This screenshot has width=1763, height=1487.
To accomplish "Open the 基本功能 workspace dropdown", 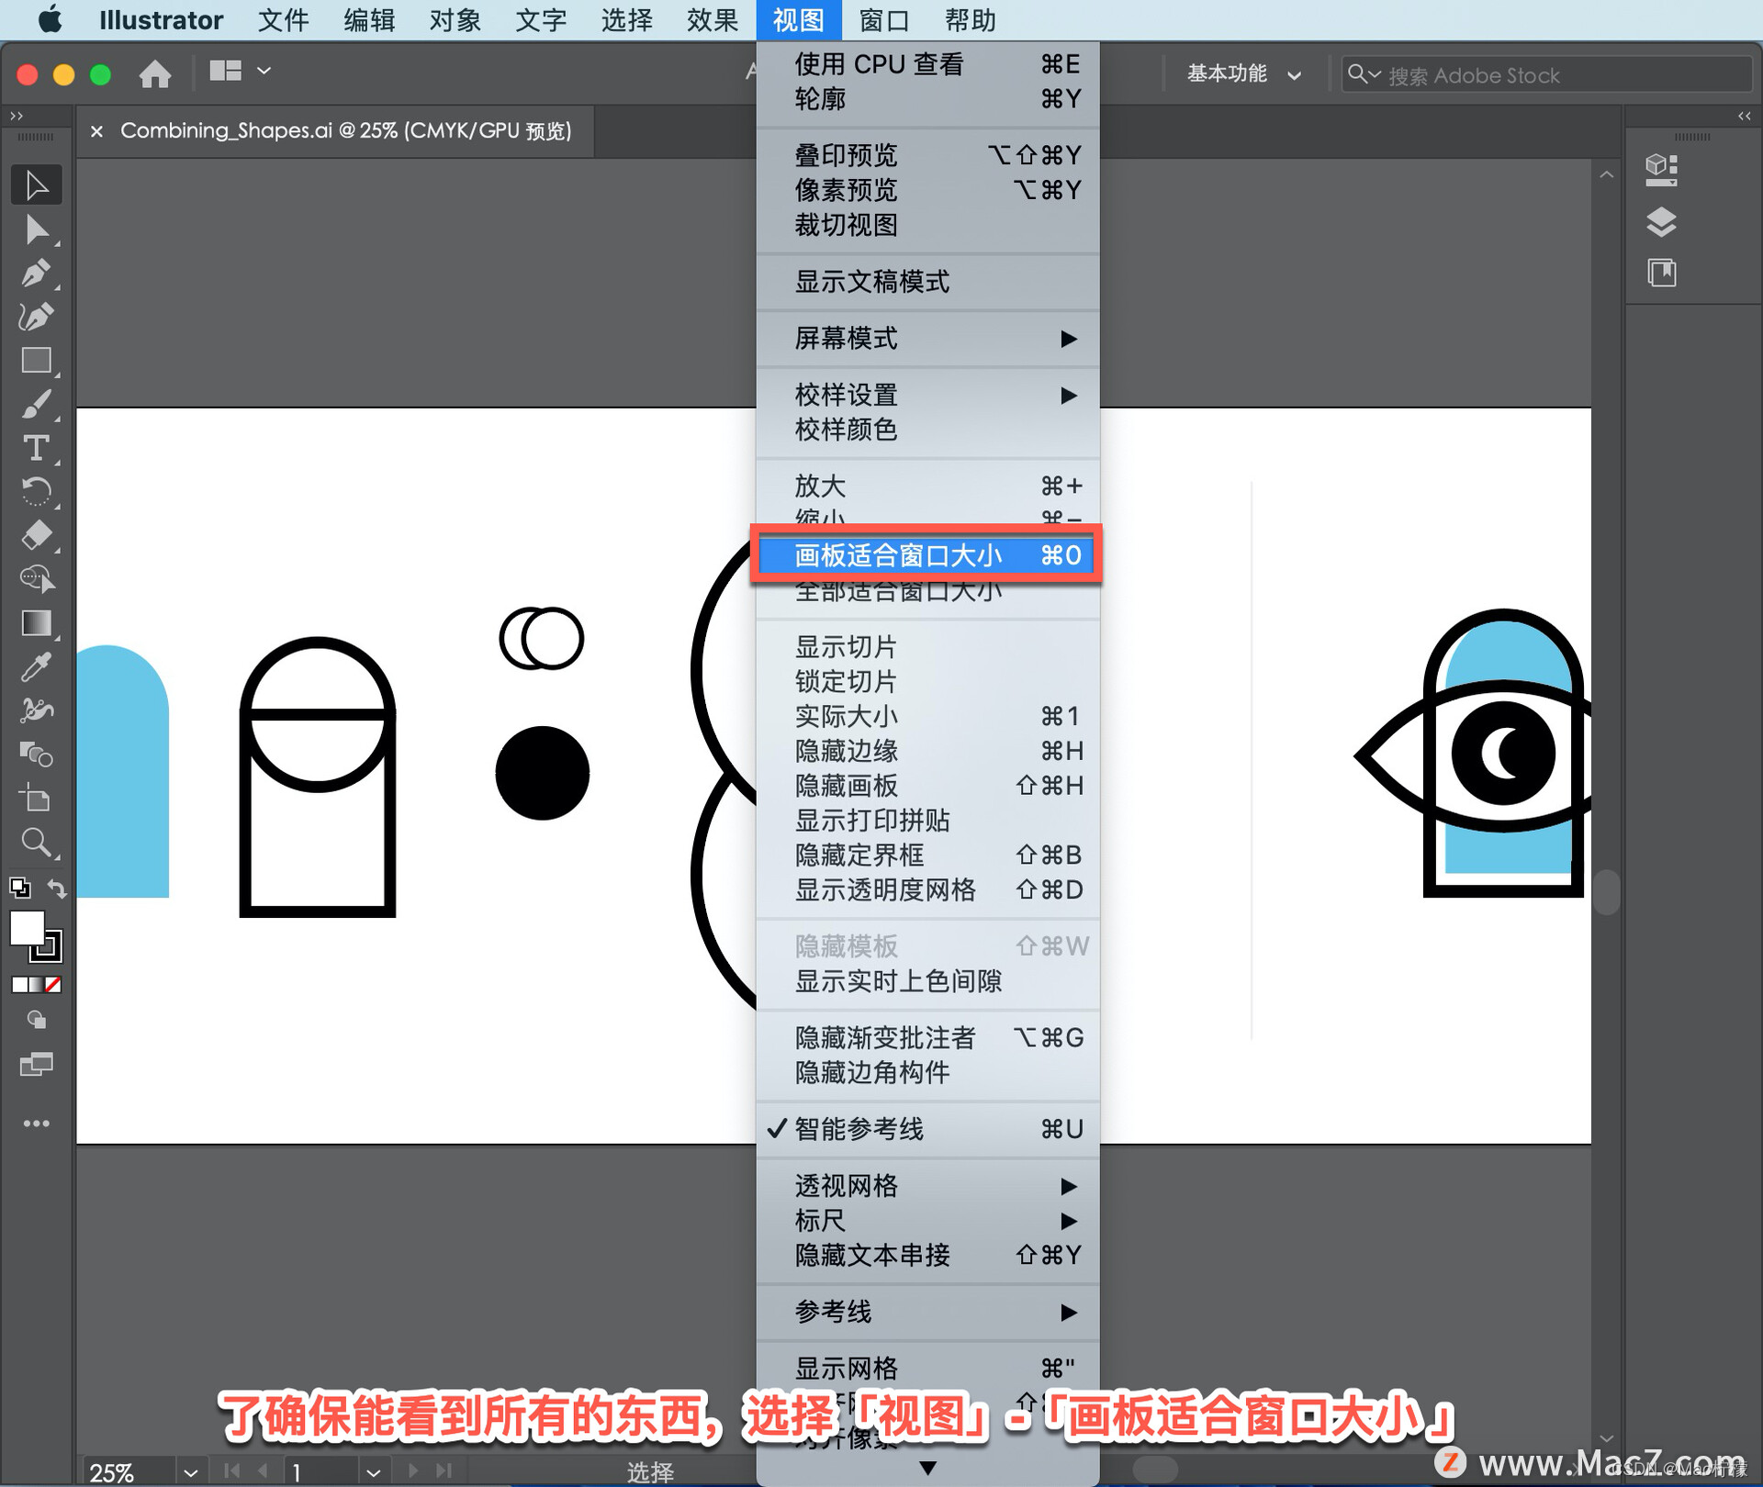I will tap(1243, 73).
